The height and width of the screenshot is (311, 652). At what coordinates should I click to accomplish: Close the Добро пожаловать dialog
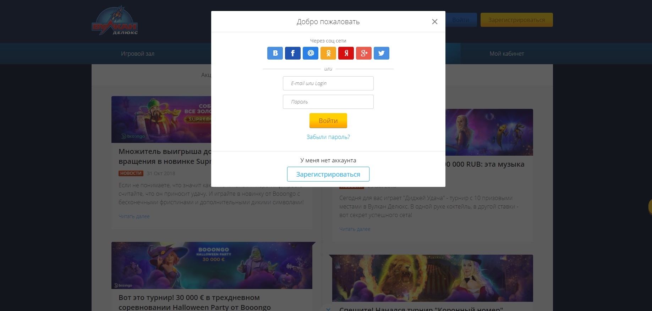pos(434,22)
